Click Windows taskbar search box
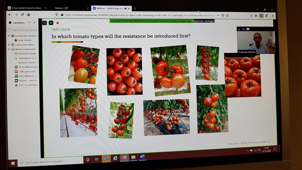 point(51,162)
